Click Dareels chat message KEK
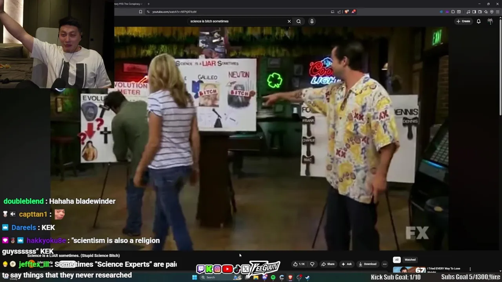Screen dimensions: 502x282 click(48, 227)
